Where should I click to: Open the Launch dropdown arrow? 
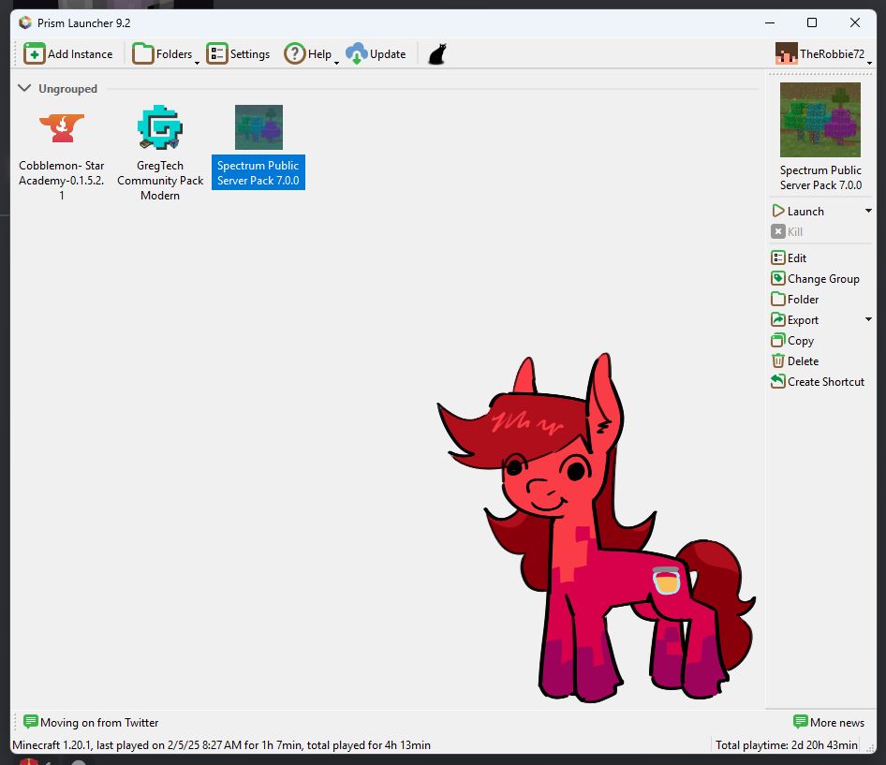(870, 210)
